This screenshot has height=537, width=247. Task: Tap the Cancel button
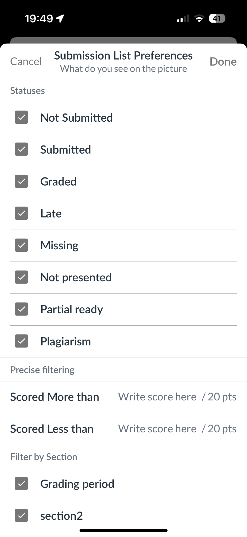tap(26, 62)
